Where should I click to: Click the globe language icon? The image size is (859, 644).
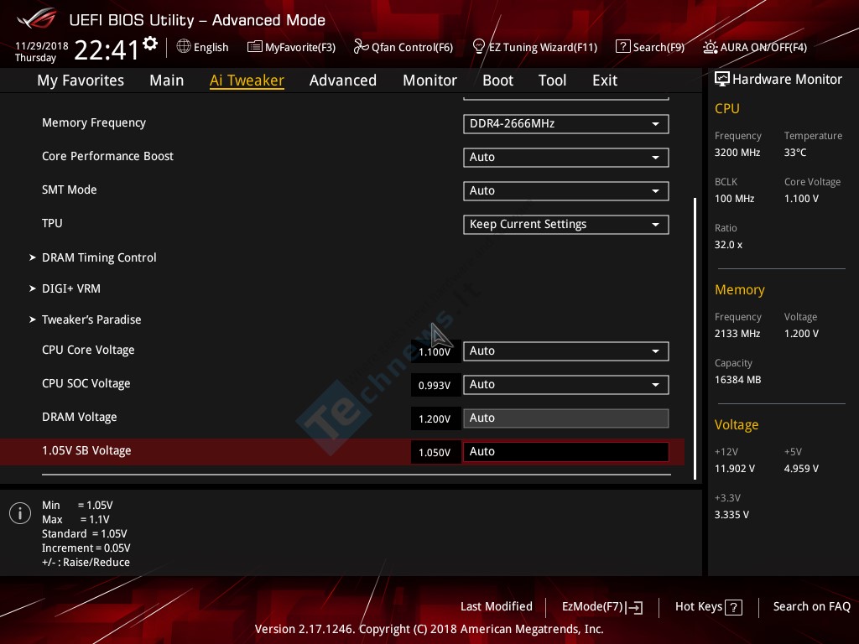pos(184,47)
